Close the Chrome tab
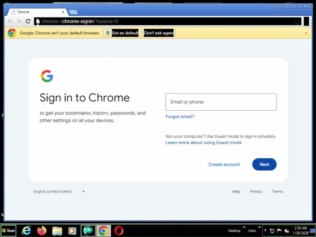The image size is (316, 237). [x=63, y=12]
